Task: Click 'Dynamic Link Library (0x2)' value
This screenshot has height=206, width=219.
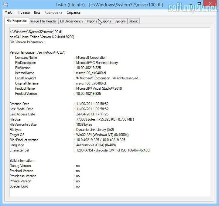Action: 95,130
